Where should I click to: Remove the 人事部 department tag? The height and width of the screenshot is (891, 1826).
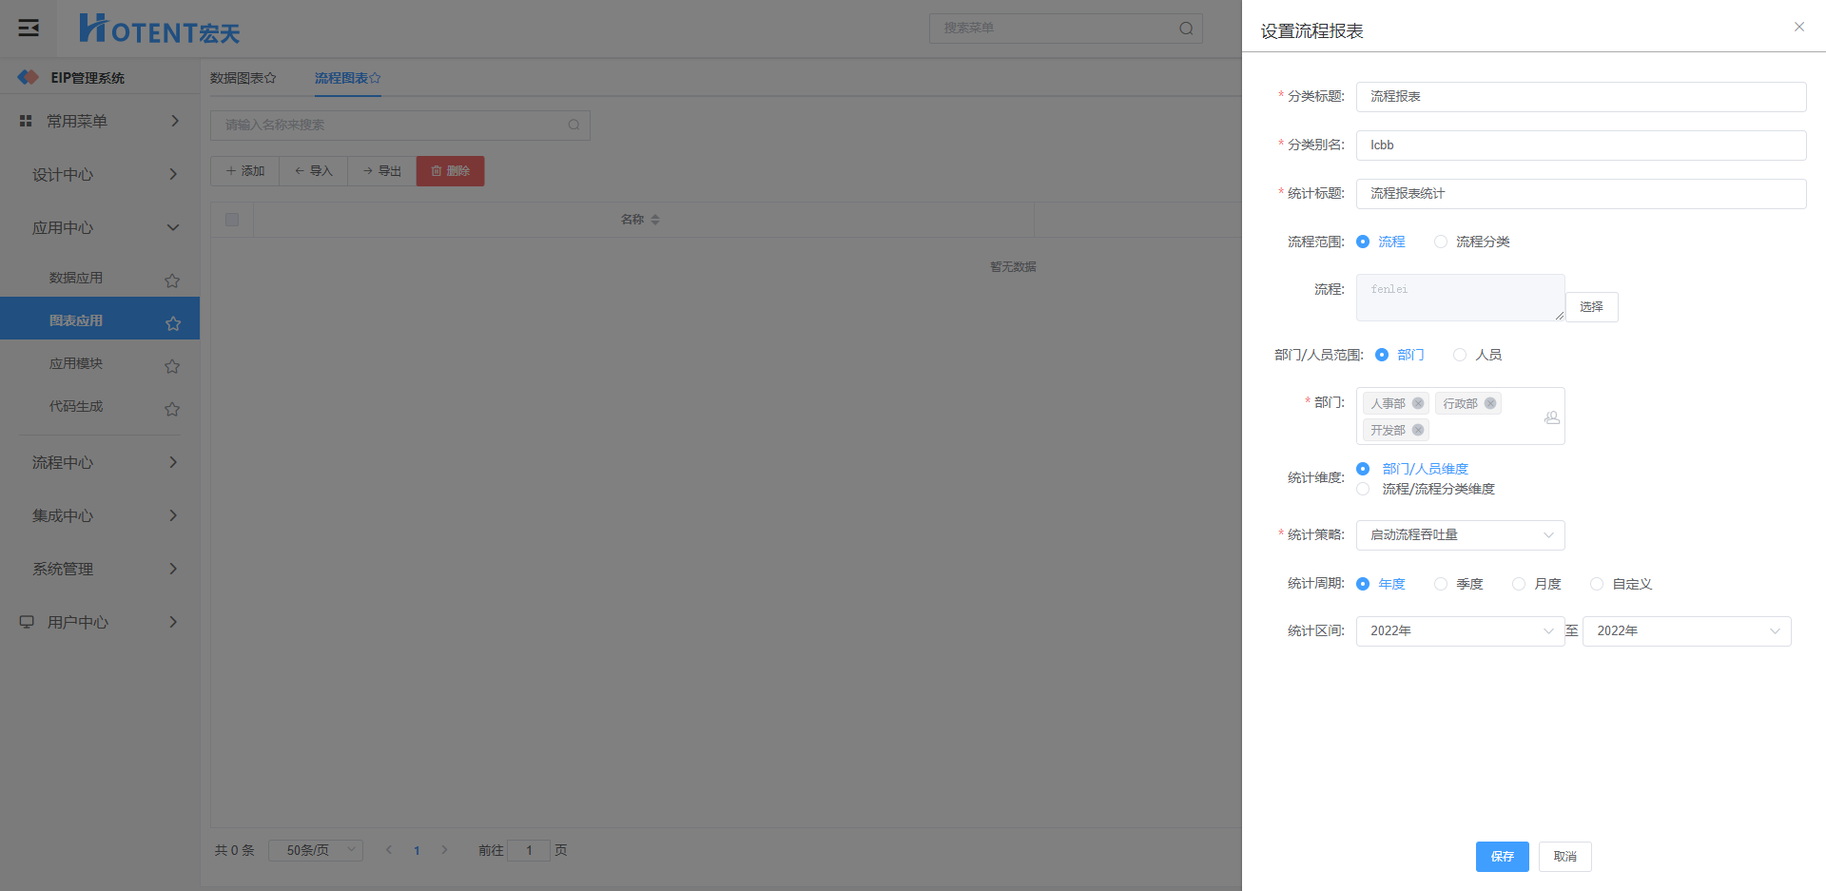[x=1418, y=403]
